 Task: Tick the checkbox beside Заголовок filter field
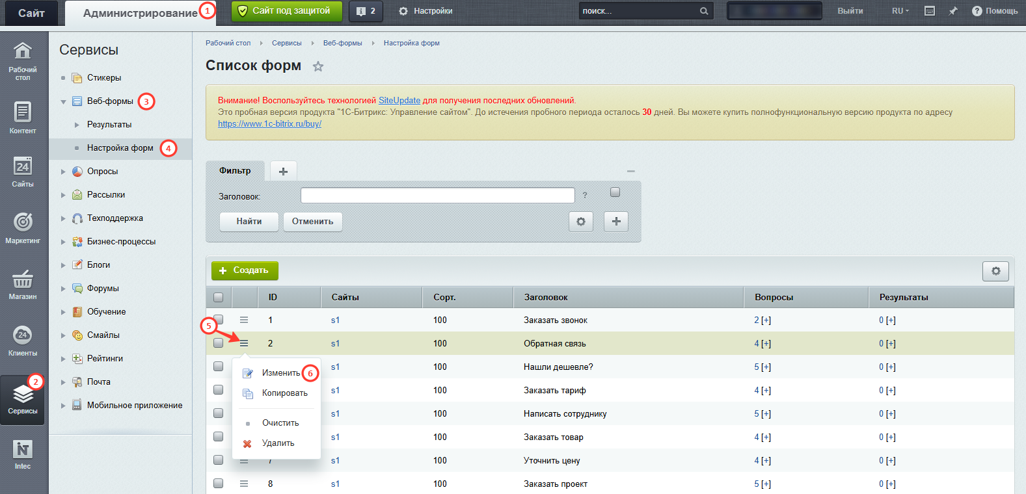click(615, 192)
